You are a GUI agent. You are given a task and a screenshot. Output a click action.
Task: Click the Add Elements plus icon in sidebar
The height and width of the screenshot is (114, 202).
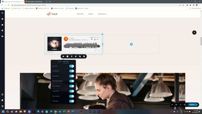(x=2, y=19)
